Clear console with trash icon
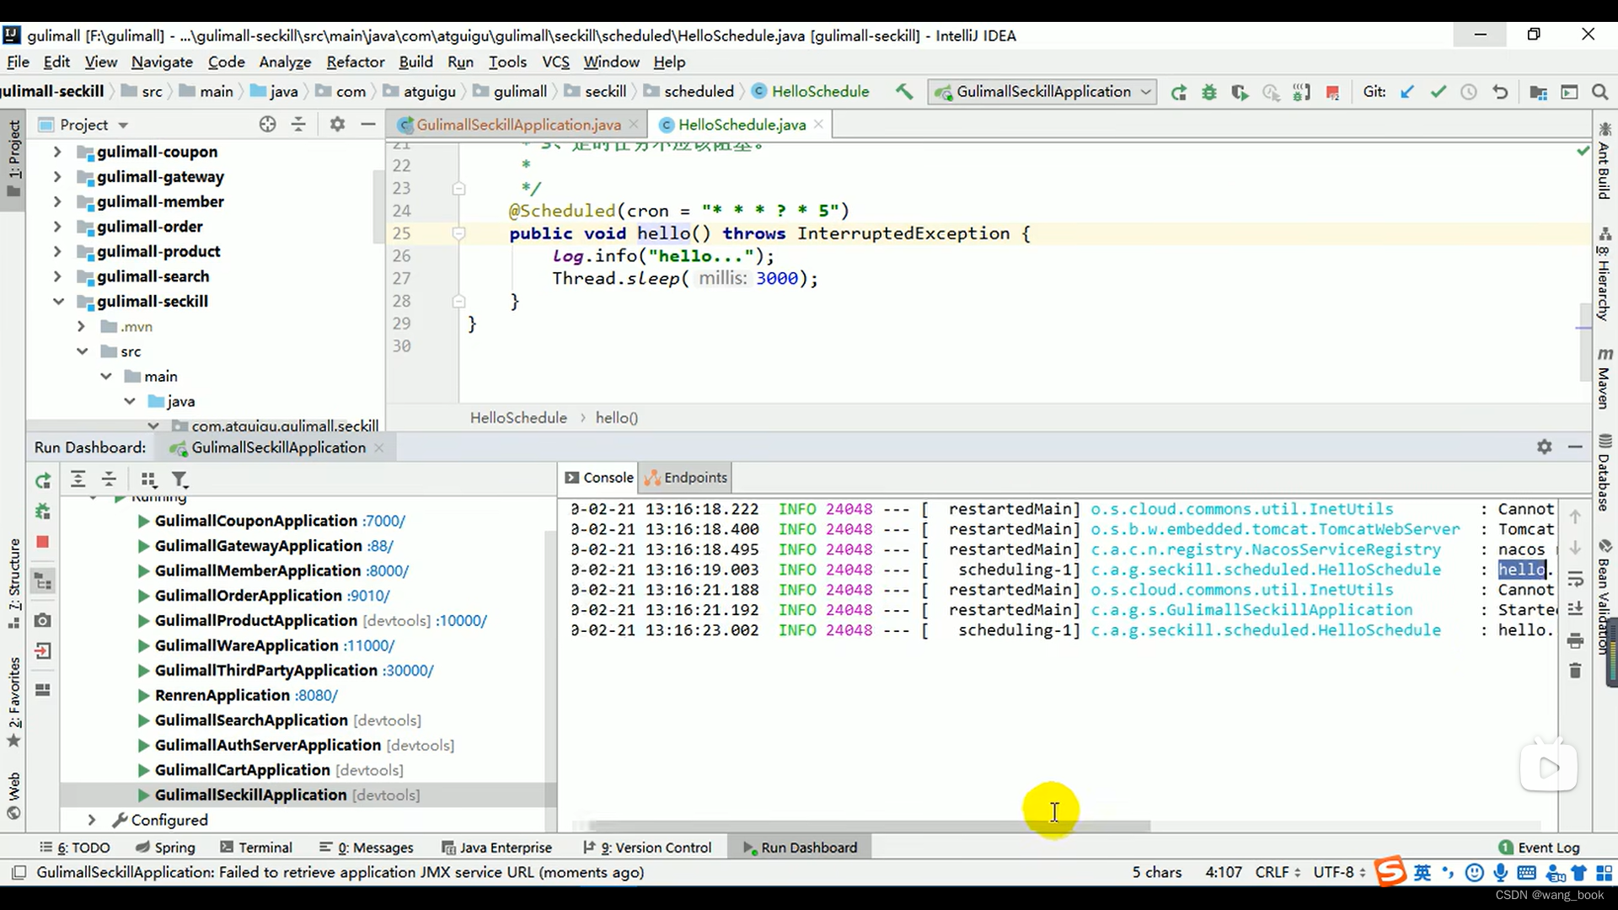Image resolution: width=1618 pixels, height=910 pixels. pos(1575,671)
